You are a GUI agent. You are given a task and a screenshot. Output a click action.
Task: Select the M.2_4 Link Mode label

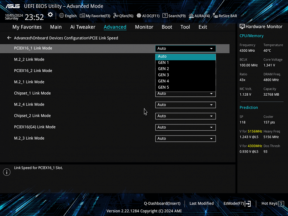click(29, 104)
